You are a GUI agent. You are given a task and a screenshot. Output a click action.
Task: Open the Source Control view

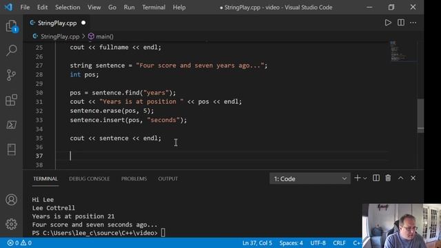pyautogui.click(x=12, y=75)
